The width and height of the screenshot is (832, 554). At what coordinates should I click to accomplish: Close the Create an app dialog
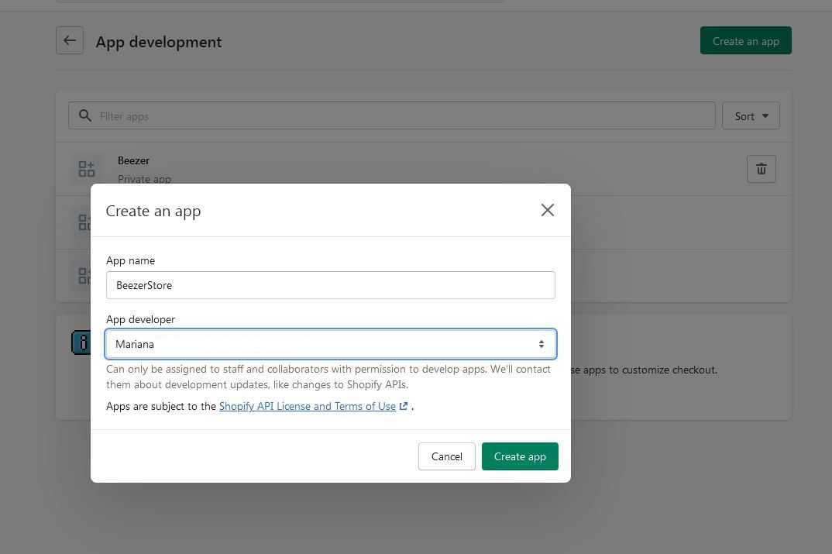point(547,210)
